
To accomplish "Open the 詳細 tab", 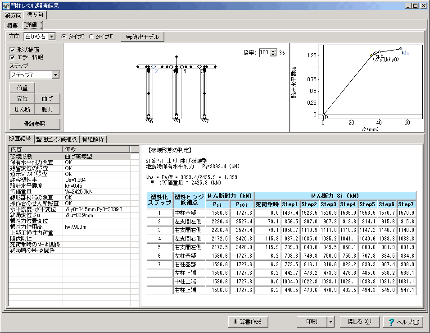I will (x=33, y=25).
